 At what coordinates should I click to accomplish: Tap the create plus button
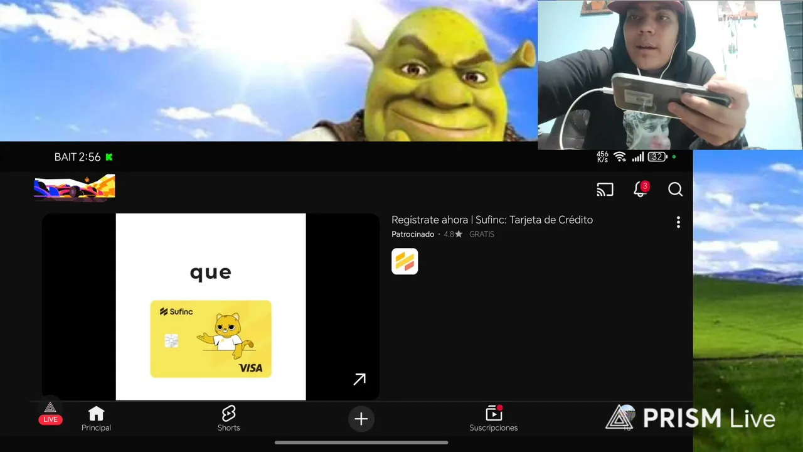(x=361, y=419)
